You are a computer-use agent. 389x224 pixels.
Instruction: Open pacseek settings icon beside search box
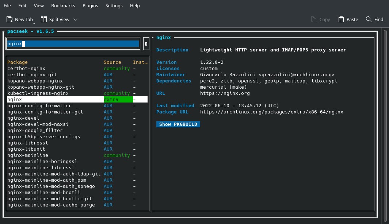(x=146, y=44)
